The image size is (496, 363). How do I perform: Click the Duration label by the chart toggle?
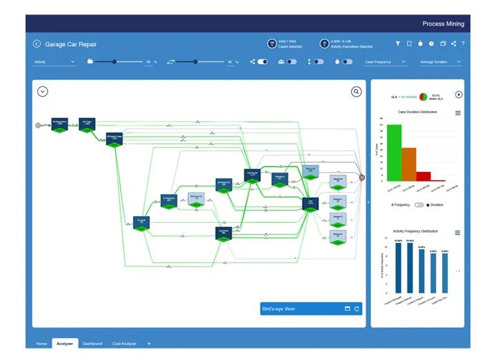tap(437, 205)
